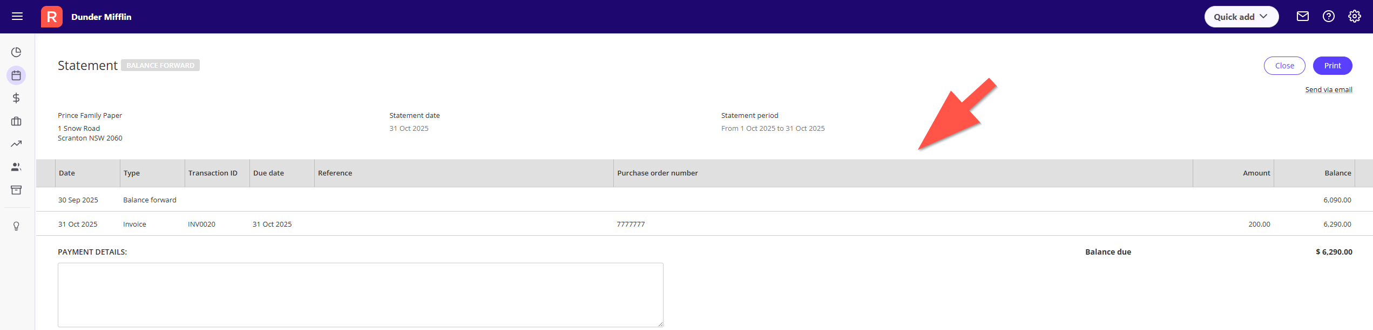This screenshot has width=1373, height=330.
Task: Click the Send via email link
Action: pyautogui.click(x=1329, y=89)
